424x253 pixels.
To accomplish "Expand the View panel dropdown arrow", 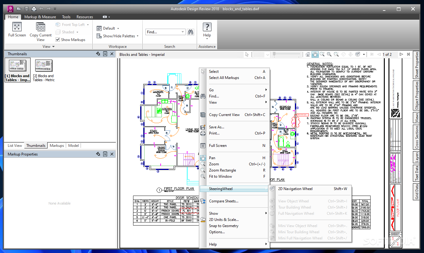I will (x=53, y=47).
